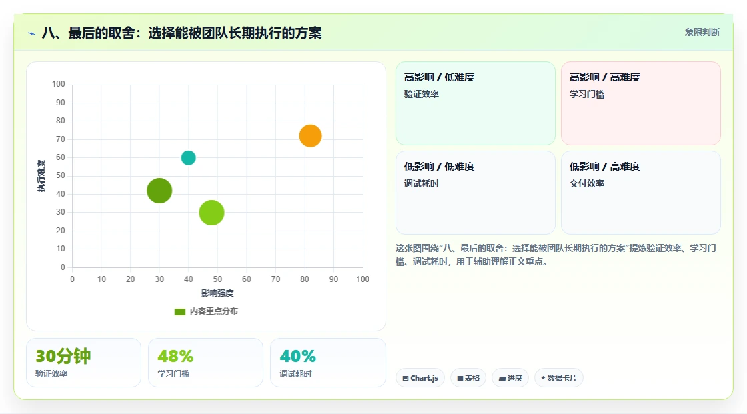Click the dark green bubble at impact 30
This screenshot has width=747, height=414.
(x=159, y=191)
